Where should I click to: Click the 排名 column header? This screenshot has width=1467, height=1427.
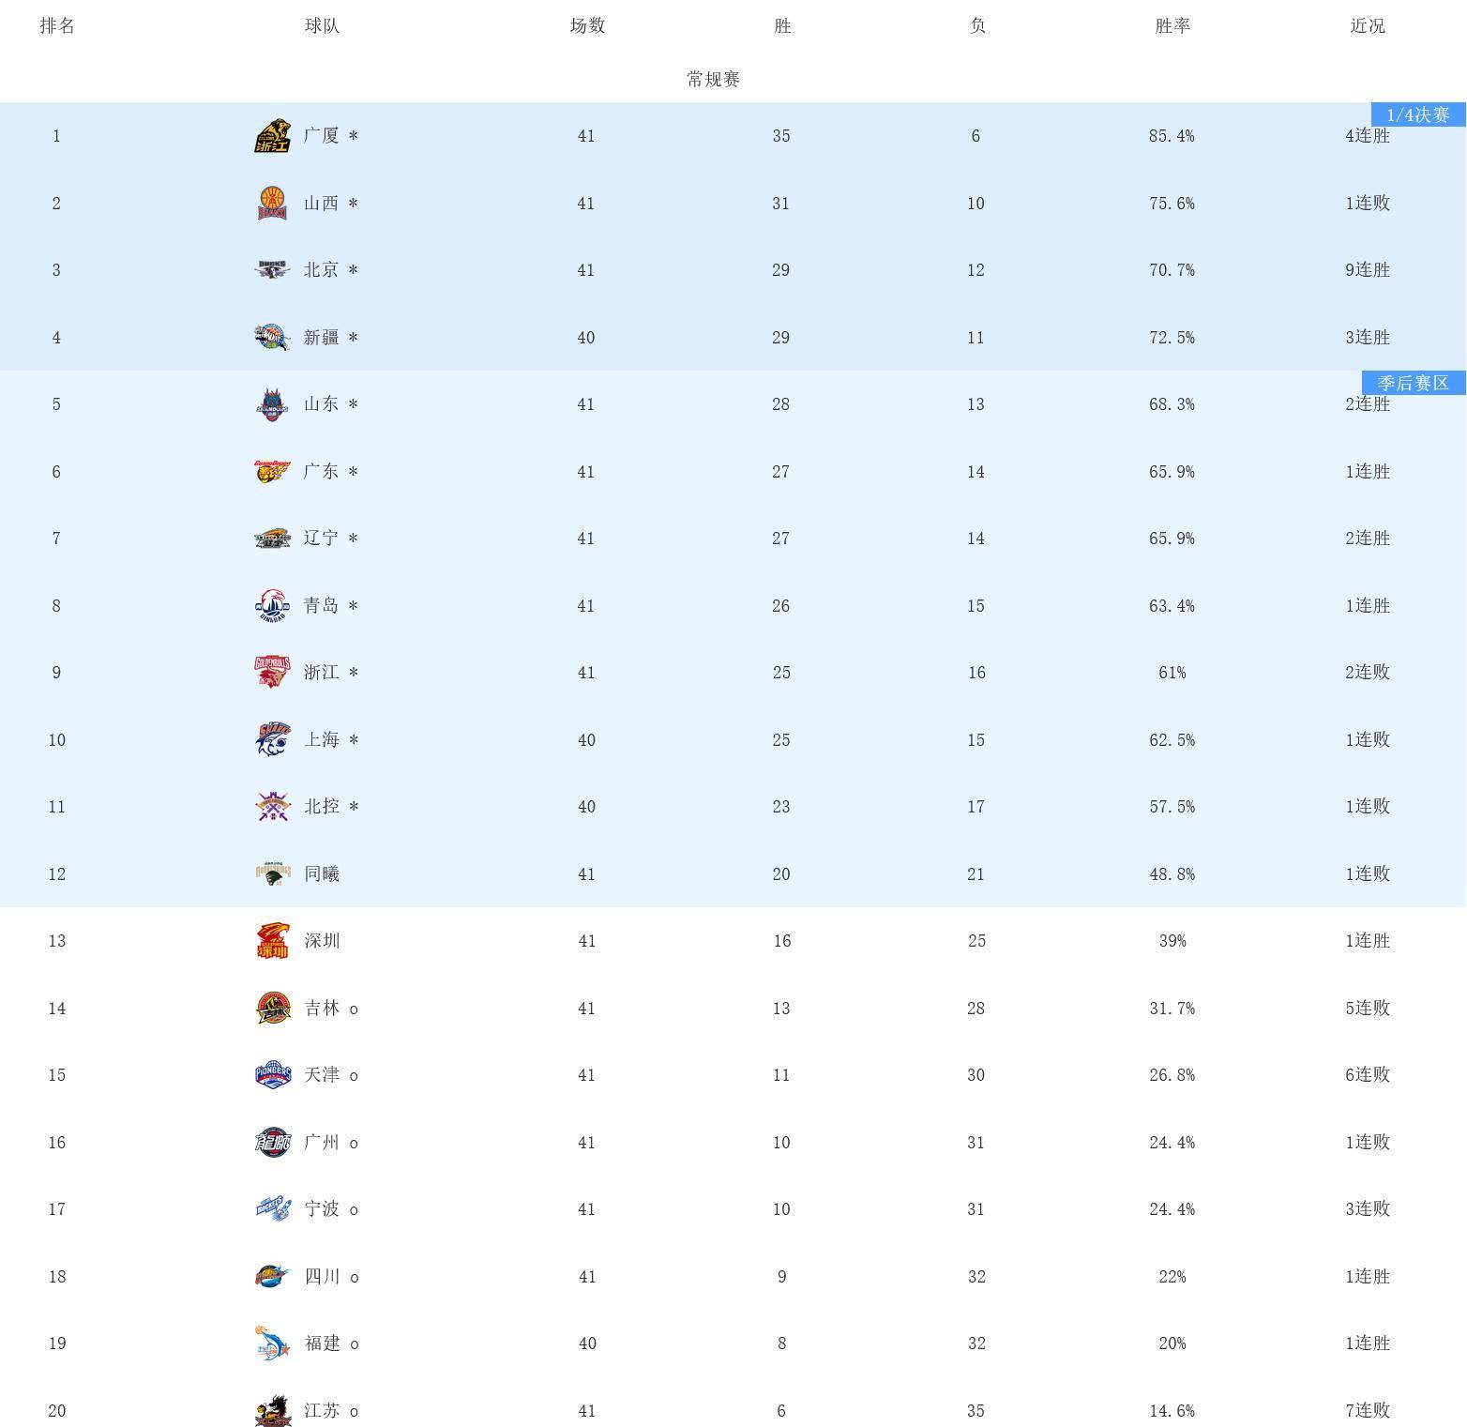pyautogui.click(x=57, y=26)
